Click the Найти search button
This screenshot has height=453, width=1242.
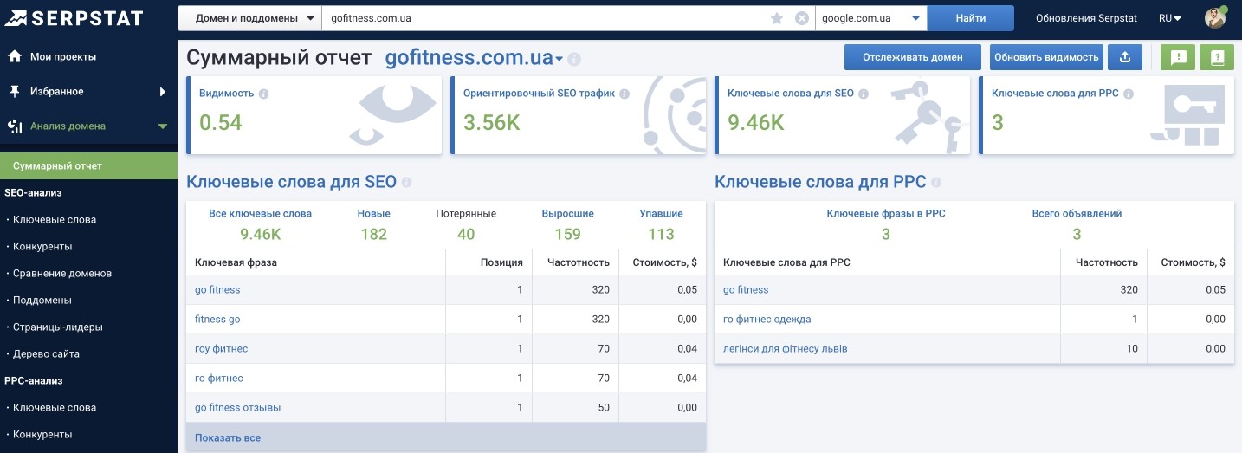971,18
